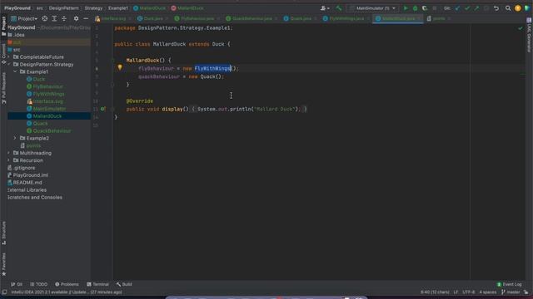The image size is (533, 299).
Task: Run with coverage icon in toolbar
Action: point(425,8)
